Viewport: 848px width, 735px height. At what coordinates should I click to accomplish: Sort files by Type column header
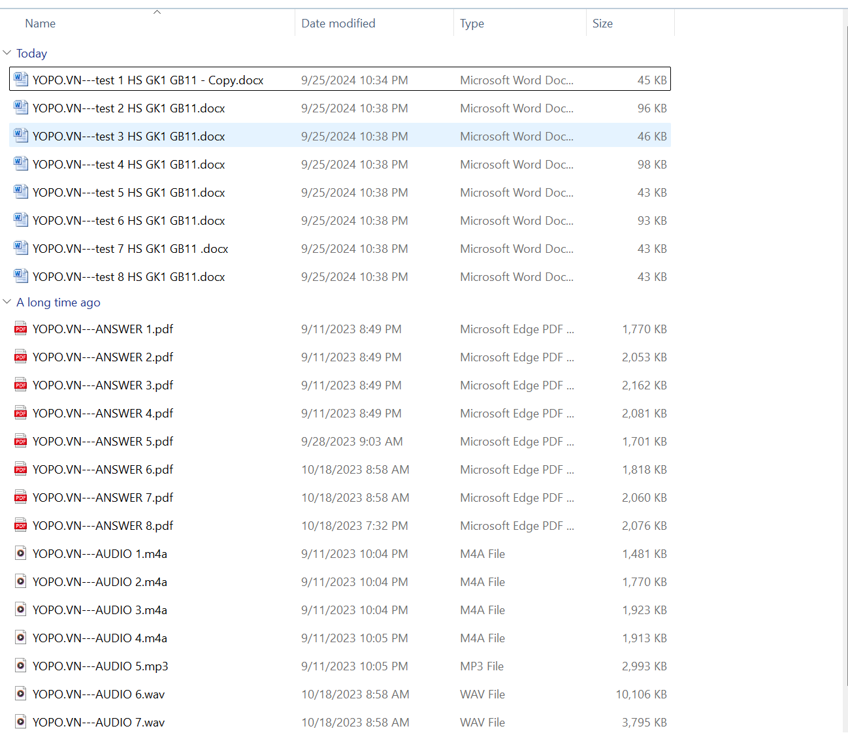472,24
